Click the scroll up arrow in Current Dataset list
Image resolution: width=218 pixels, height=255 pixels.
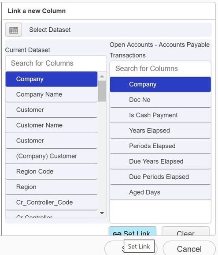pyautogui.click(x=102, y=76)
